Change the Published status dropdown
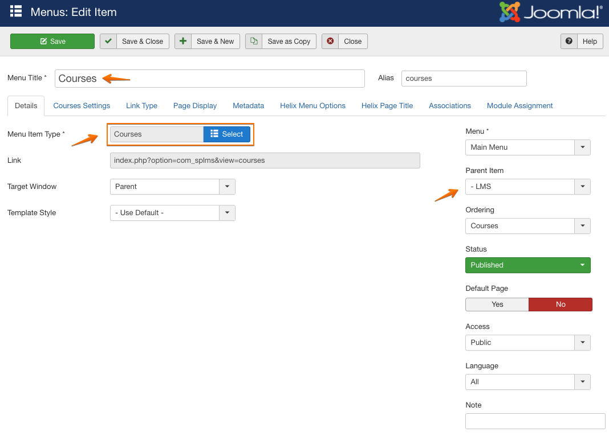 click(528, 265)
